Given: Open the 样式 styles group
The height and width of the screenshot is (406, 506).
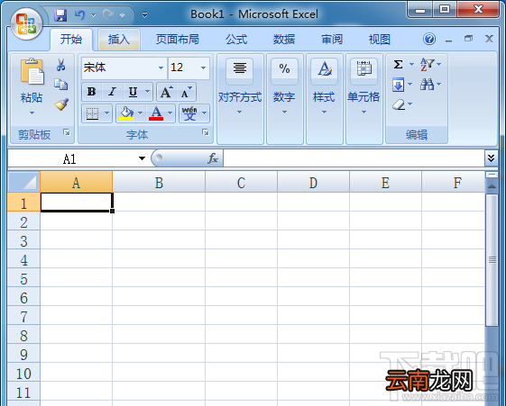Looking at the screenshot, I should pos(324,98).
